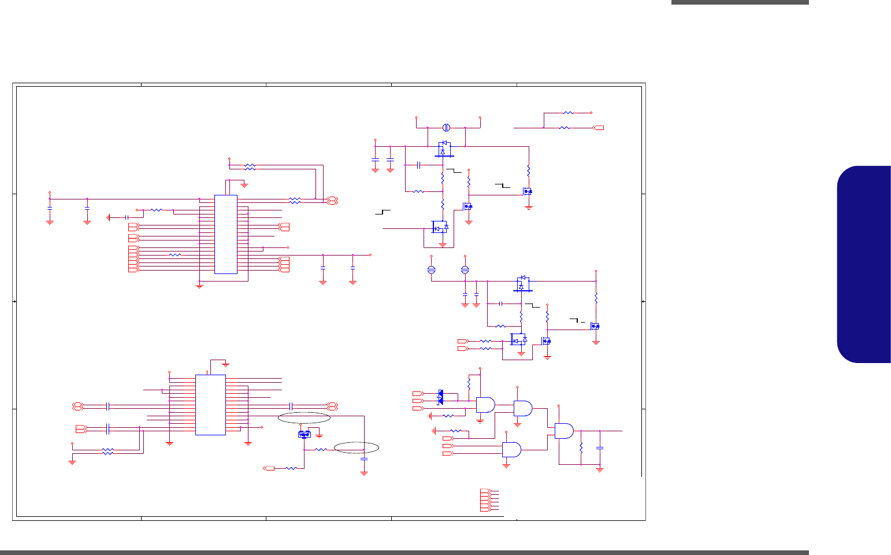Select the red port connector at top right
This screenshot has height=555, width=891.
[599, 127]
